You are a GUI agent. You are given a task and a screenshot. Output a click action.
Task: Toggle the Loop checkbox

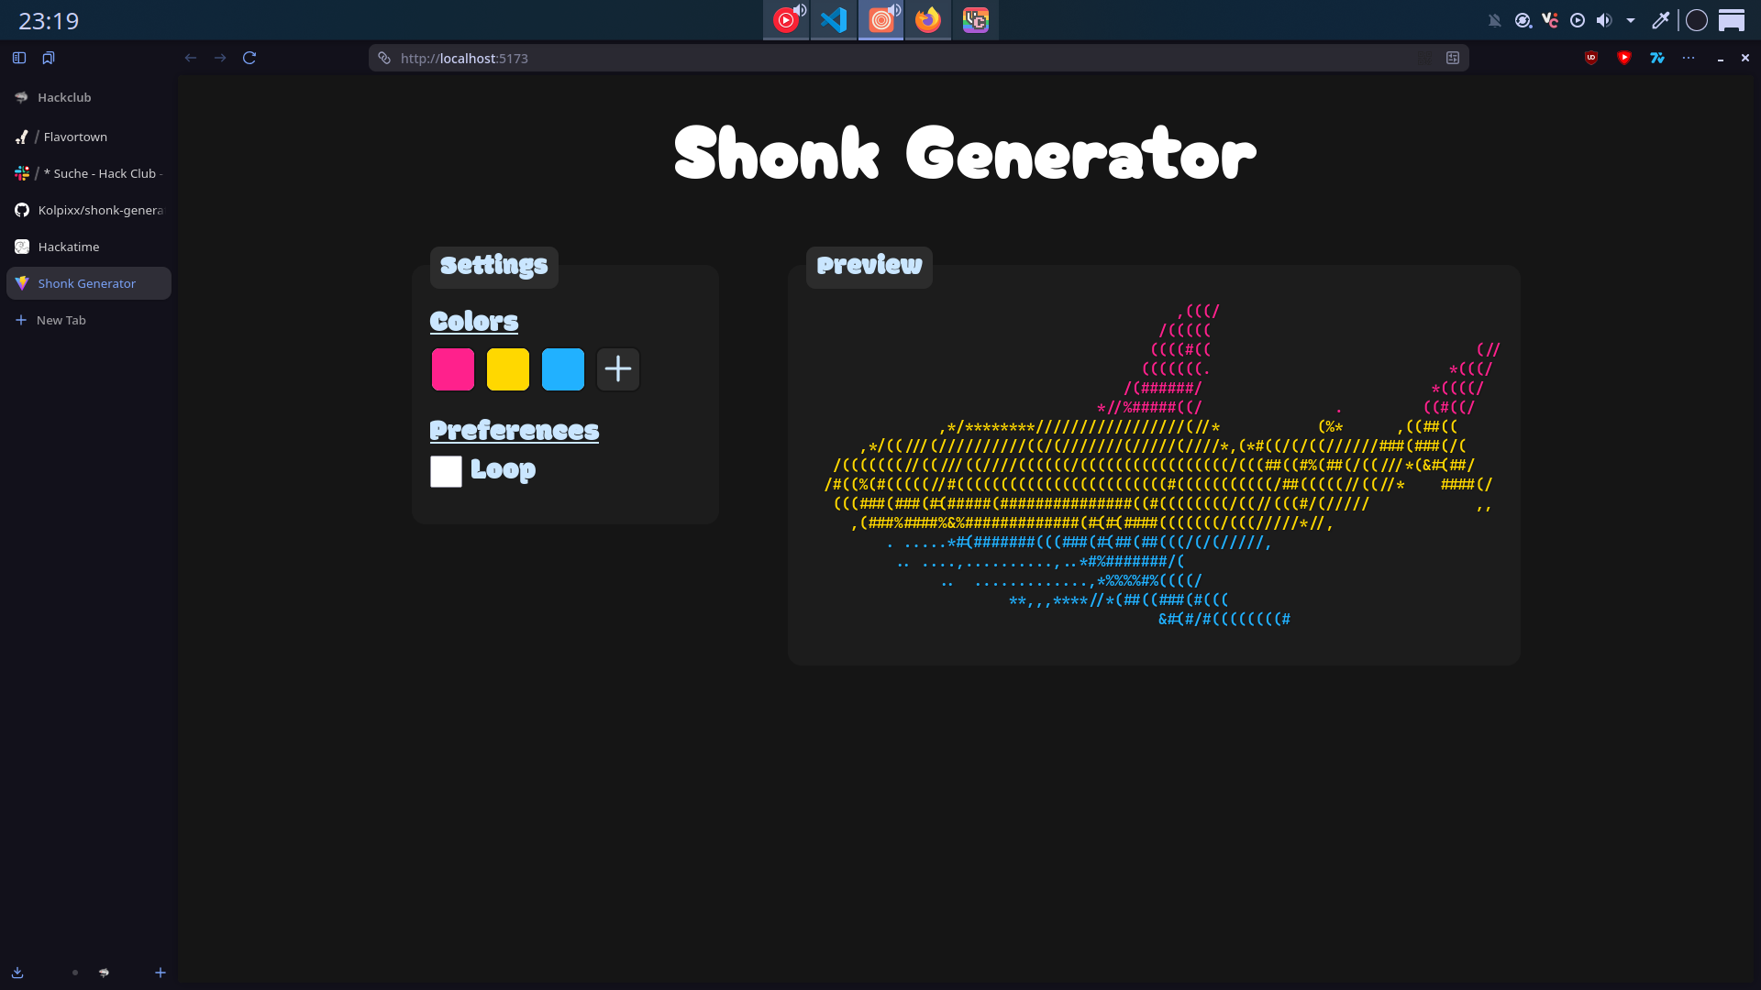coord(446,471)
